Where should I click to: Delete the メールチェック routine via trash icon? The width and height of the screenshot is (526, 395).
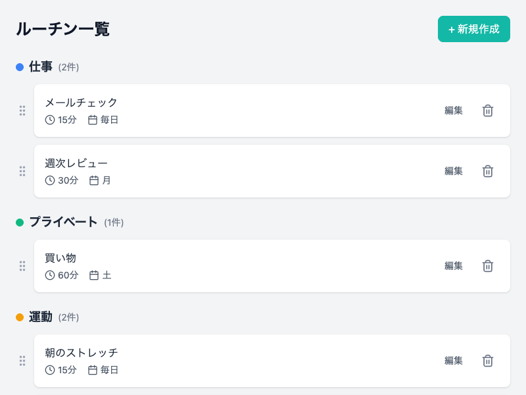(x=488, y=111)
